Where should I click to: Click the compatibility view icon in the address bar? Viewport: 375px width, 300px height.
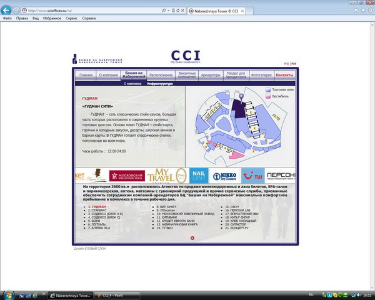coord(173,11)
